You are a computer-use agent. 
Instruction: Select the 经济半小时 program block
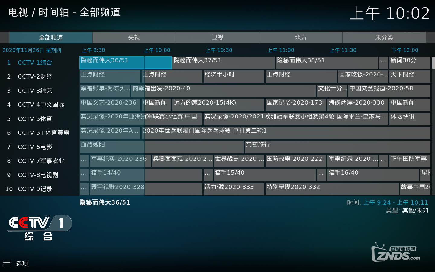234,76
